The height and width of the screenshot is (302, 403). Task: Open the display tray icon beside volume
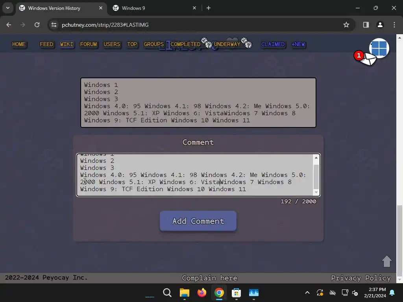click(345, 293)
